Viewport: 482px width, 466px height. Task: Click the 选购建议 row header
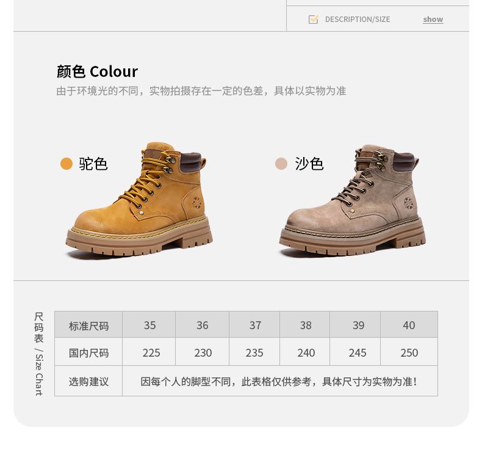pos(88,381)
